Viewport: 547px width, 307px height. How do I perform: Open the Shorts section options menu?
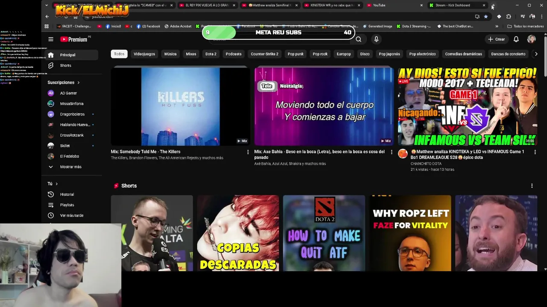(x=532, y=186)
